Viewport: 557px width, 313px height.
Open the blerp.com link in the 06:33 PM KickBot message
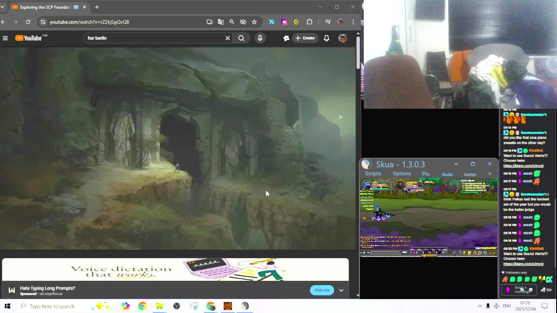[x=523, y=264]
